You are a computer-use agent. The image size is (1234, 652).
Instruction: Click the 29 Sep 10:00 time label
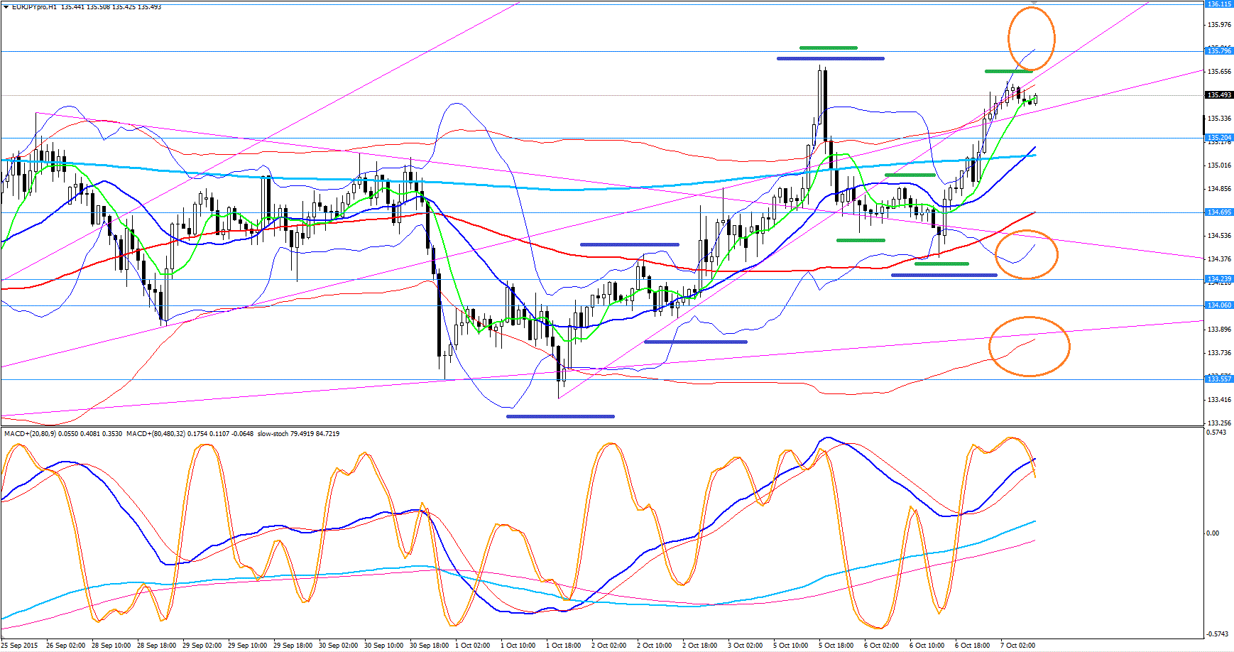[247, 646]
